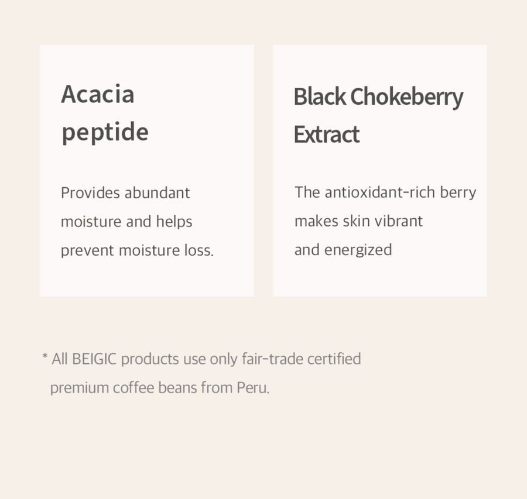Click the word 'Extract' in heading
The height and width of the screenshot is (499, 527).
(x=327, y=135)
